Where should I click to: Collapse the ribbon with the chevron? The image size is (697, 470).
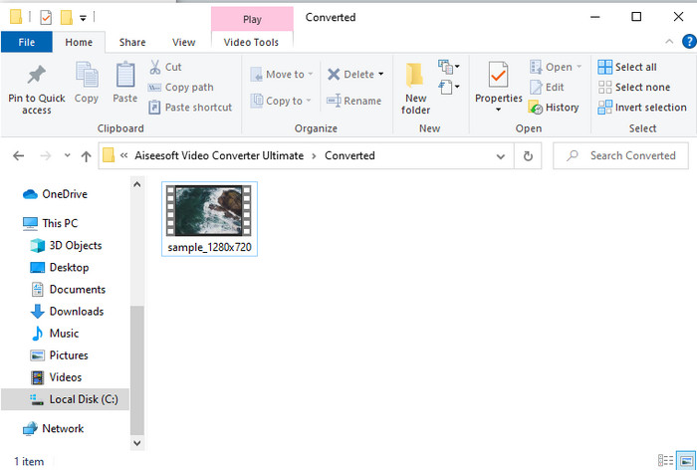tap(669, 42)
